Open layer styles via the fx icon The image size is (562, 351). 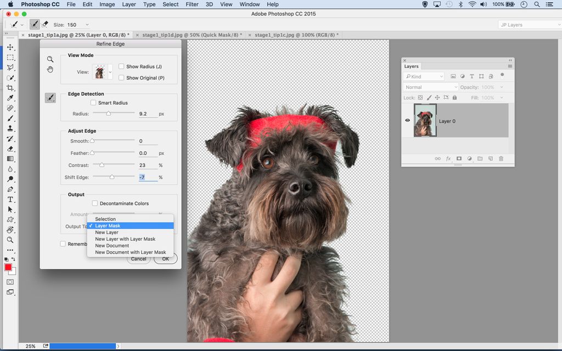448,158
